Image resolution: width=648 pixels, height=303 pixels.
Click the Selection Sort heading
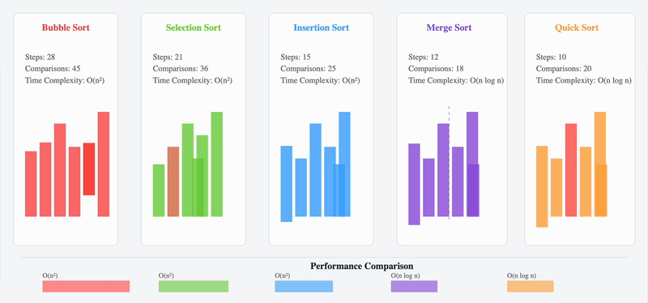pyautogui.click(x=194, y=28)
